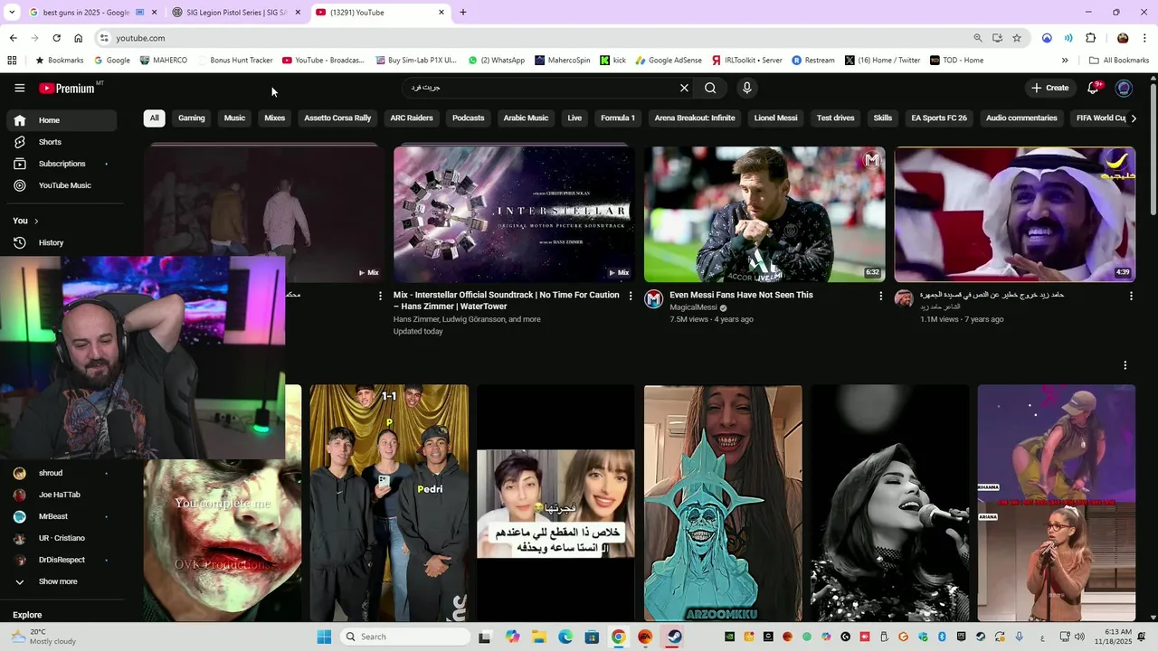The image size is (1158, 651).
Task: Open the tab search dropdown
Action: (12, 13)
